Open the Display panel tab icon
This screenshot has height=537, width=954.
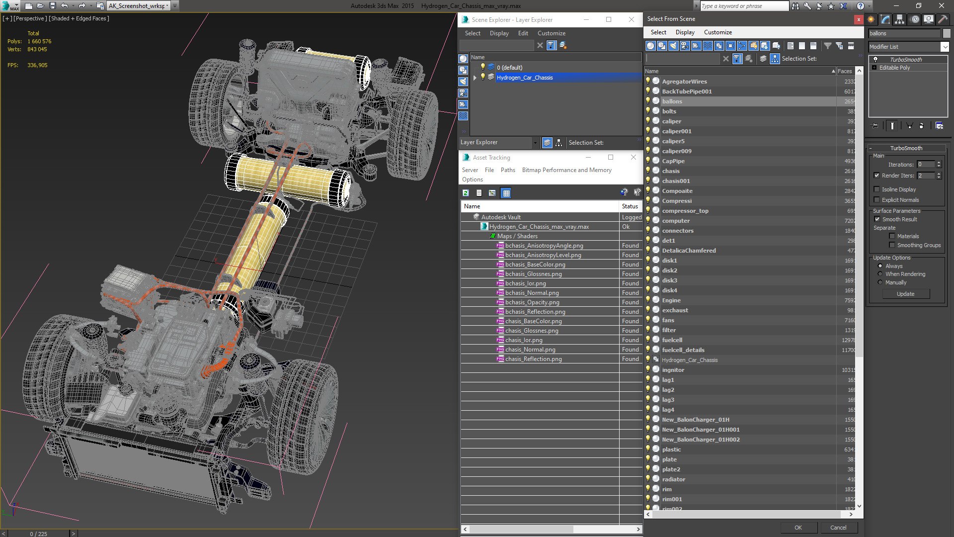(928, 19)
